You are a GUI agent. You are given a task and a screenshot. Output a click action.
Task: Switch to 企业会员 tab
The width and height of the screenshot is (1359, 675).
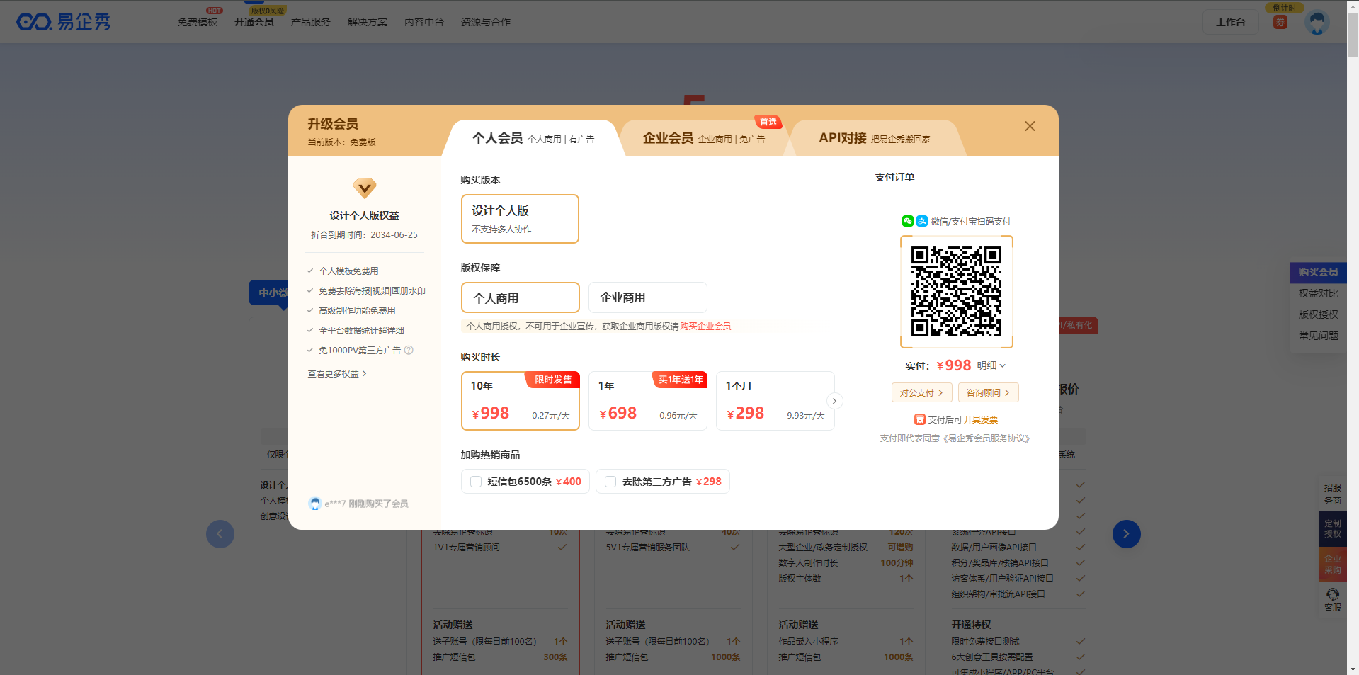(x=703, y=138)
